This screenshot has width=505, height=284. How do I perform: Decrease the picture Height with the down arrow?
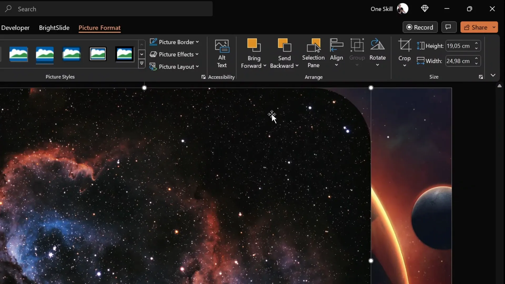coord(476,48)
